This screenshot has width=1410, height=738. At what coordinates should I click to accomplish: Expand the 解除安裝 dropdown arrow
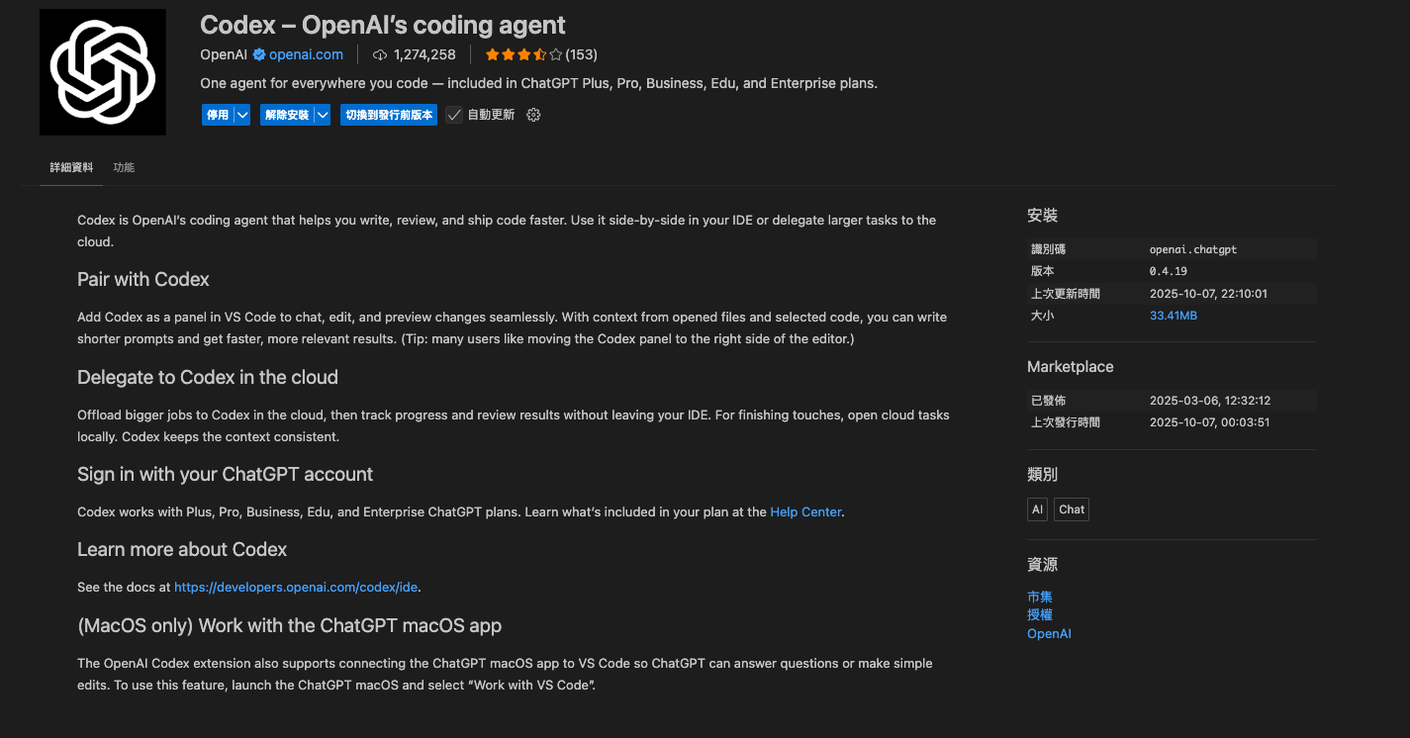click(x=323, y=115)
